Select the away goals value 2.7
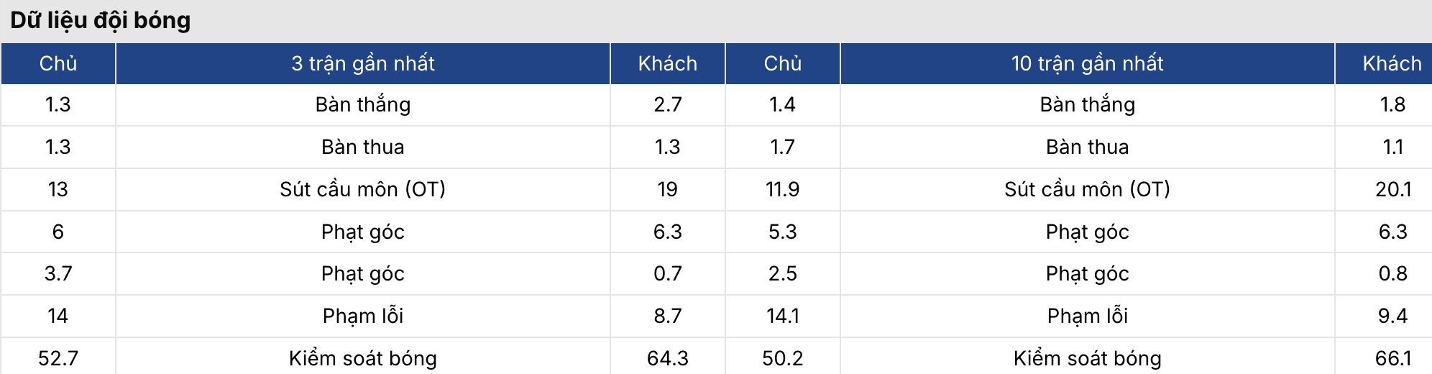Image resolution: width=1432 pixels, height=374 pixels. (x=667, y=105)
